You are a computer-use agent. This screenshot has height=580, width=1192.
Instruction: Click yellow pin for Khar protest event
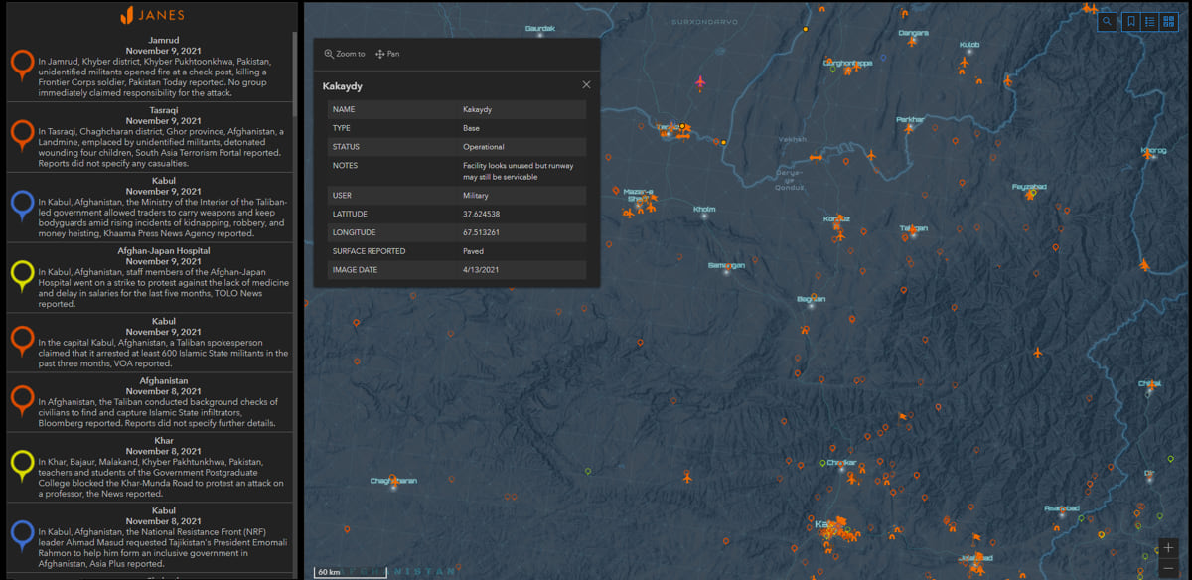tap(22, 465)
